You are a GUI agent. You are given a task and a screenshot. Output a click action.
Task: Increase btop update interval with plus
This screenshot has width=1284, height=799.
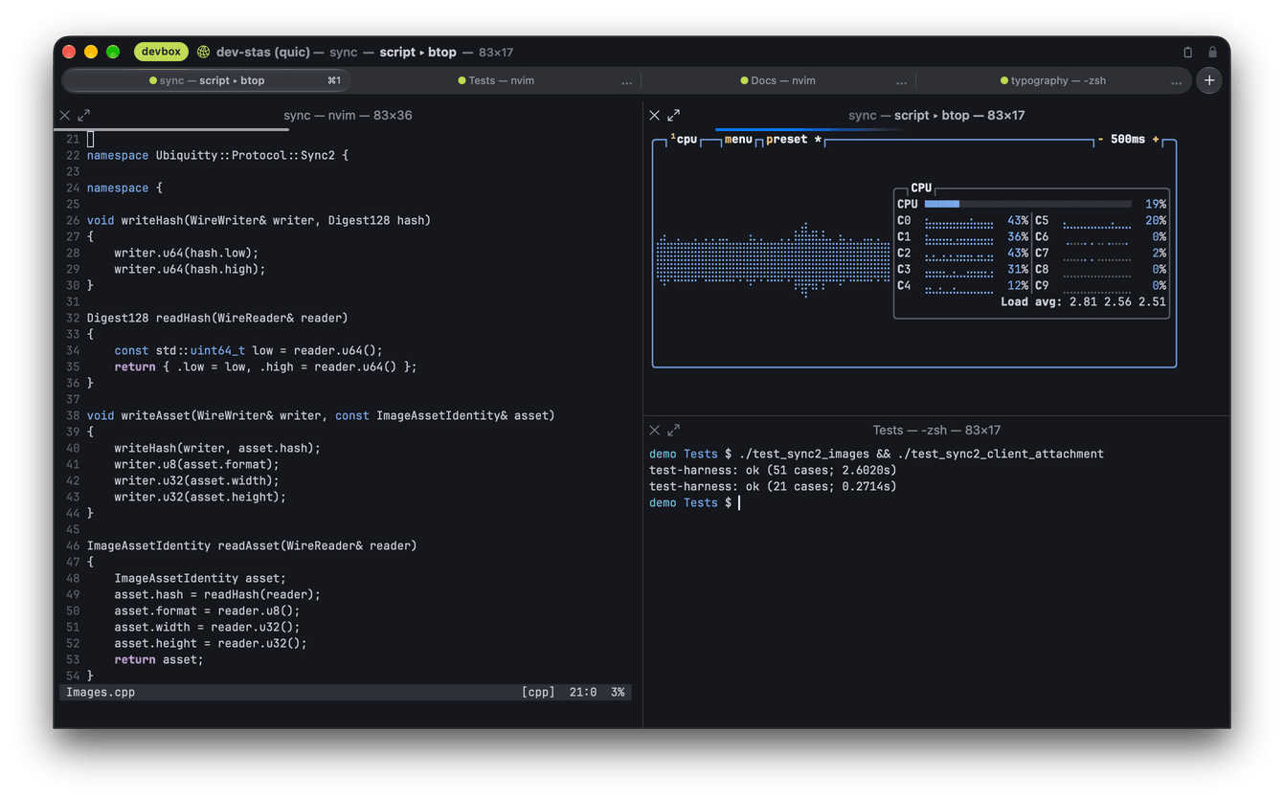pyautogui.click(x=1156, y=140)
